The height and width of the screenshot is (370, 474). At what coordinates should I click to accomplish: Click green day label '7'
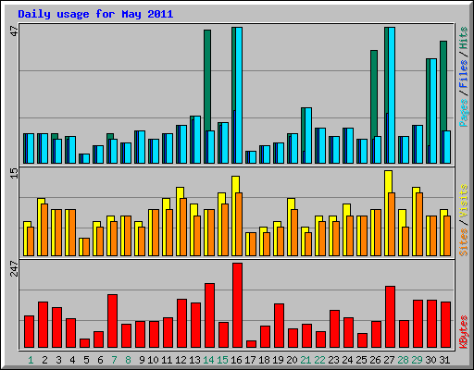[x=114, y=360]
